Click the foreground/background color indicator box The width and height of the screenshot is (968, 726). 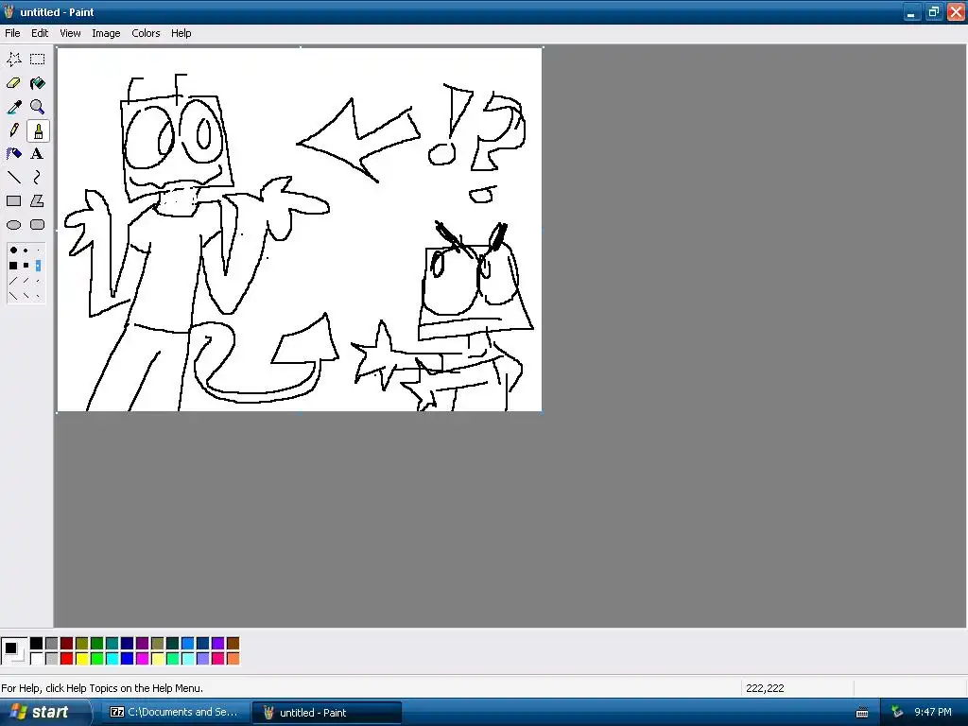pyautogui.click(x=14, y=651)
